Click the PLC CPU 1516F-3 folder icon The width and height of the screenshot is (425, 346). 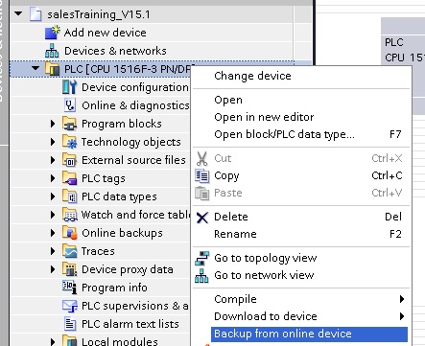point(53,69)
